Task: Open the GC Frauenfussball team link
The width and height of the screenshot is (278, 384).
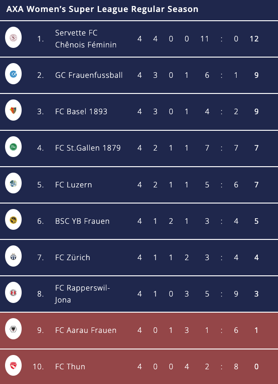Action: coord(89,75)
